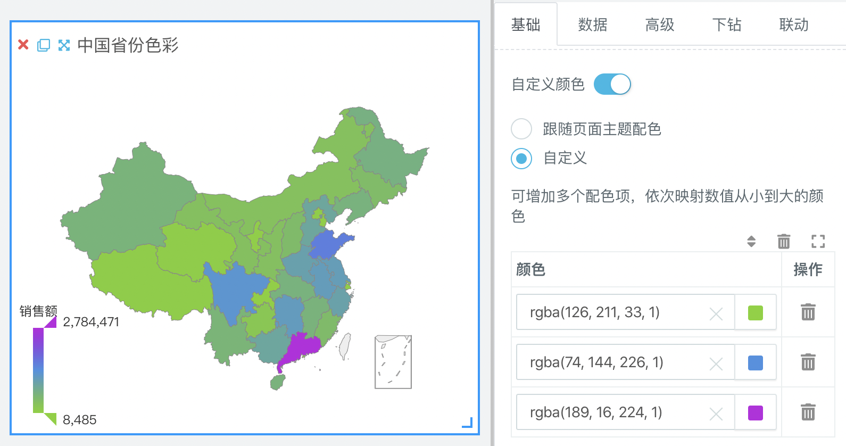846x446 pixels.
Task: Click the 销售额 legend title
Action: [x=38, y=311]
